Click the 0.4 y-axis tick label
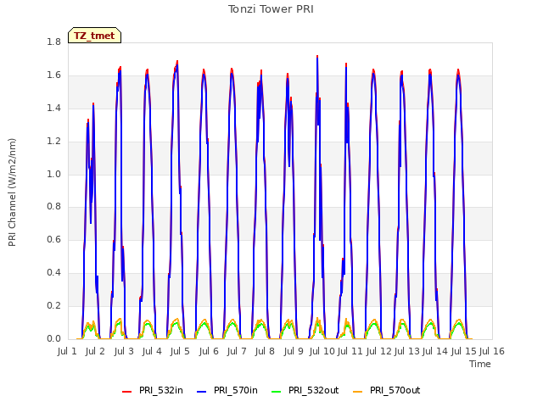This screenshot has height=407, width=543. 53,273
